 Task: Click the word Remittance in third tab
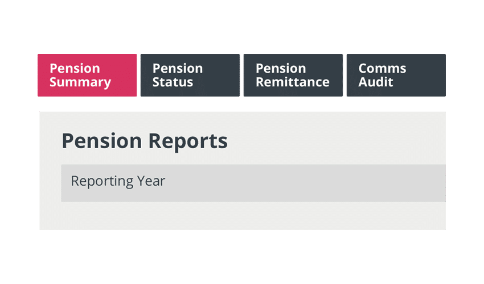pyautogui.click(x=293, y=82)
